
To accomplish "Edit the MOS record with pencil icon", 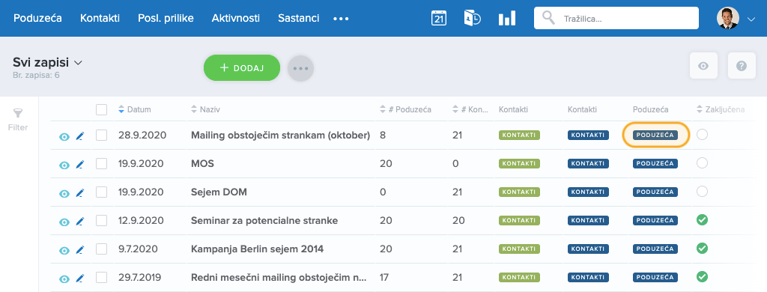I will (x=79, y=165).
